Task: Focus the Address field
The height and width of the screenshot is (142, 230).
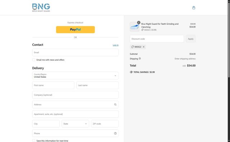Action: click(x=75, y=105)
